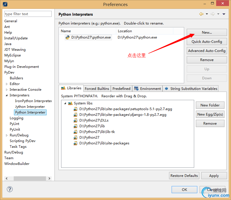Click the back navigation arrow icon

coord(201,14)
